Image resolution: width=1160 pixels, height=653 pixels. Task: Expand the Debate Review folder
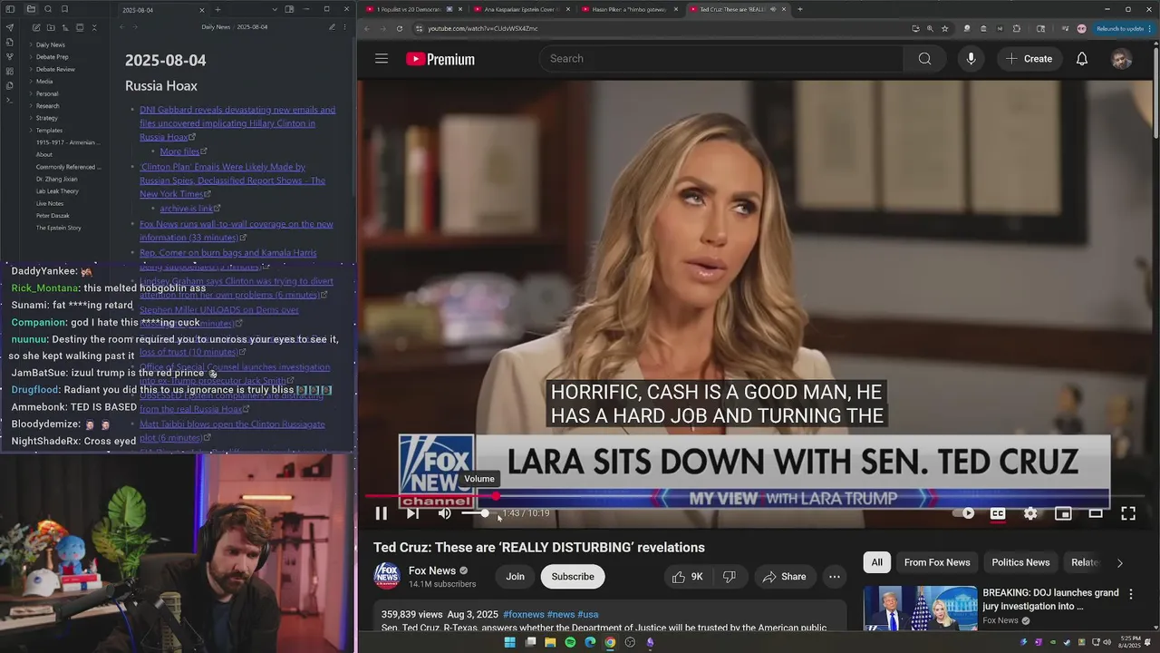click(55, 69)
